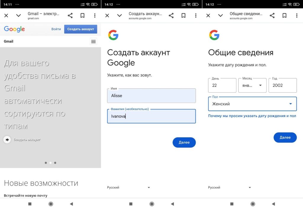This screenshot has width=303, height=210.
Task: Open three-dot menu on the Создать аккаунт toolbar
Action: [196, 16]
